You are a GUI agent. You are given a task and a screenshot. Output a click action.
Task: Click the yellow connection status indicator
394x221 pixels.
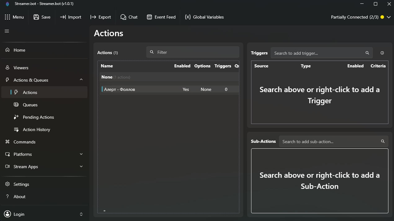coord(382,17)
